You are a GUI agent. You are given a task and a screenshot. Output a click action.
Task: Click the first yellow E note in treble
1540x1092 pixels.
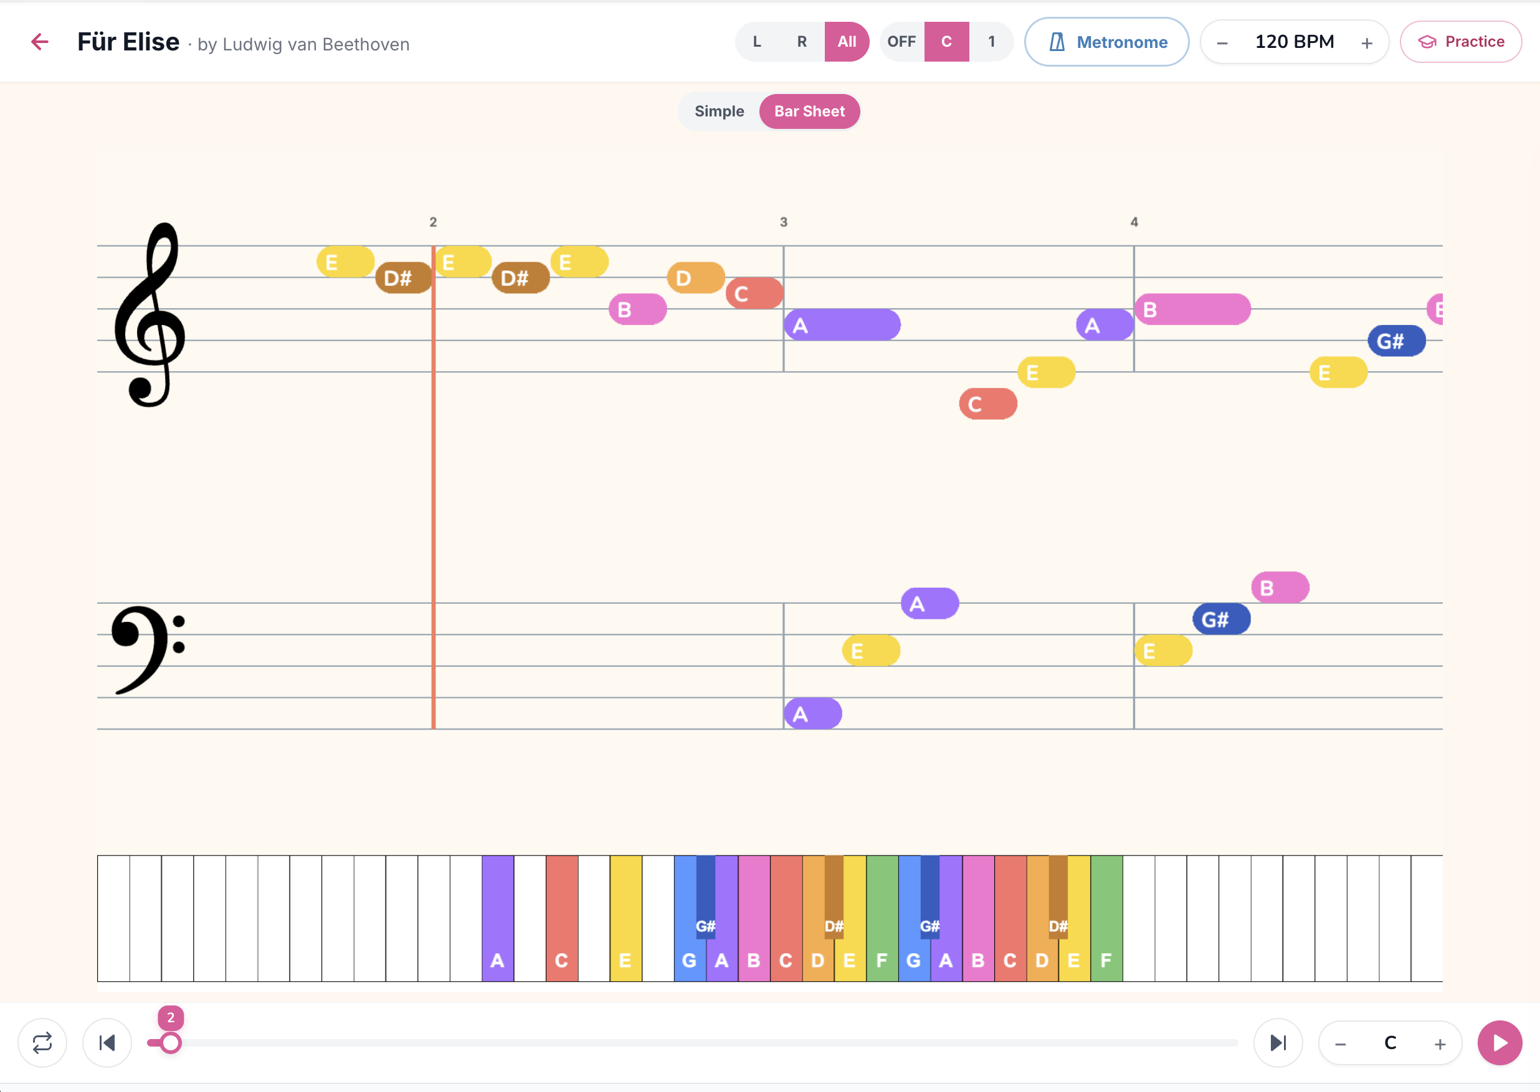coord(345,262)
